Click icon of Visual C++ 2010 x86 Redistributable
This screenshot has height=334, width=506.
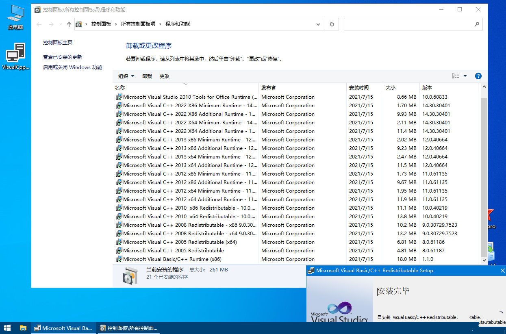click(119, 208)
